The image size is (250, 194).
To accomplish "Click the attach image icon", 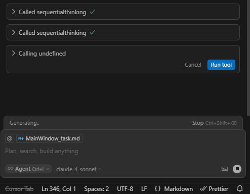I will 225,169.
